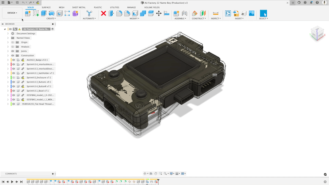
Task: Open the Design workspace dropdown
Action: [x=12, y=13]
